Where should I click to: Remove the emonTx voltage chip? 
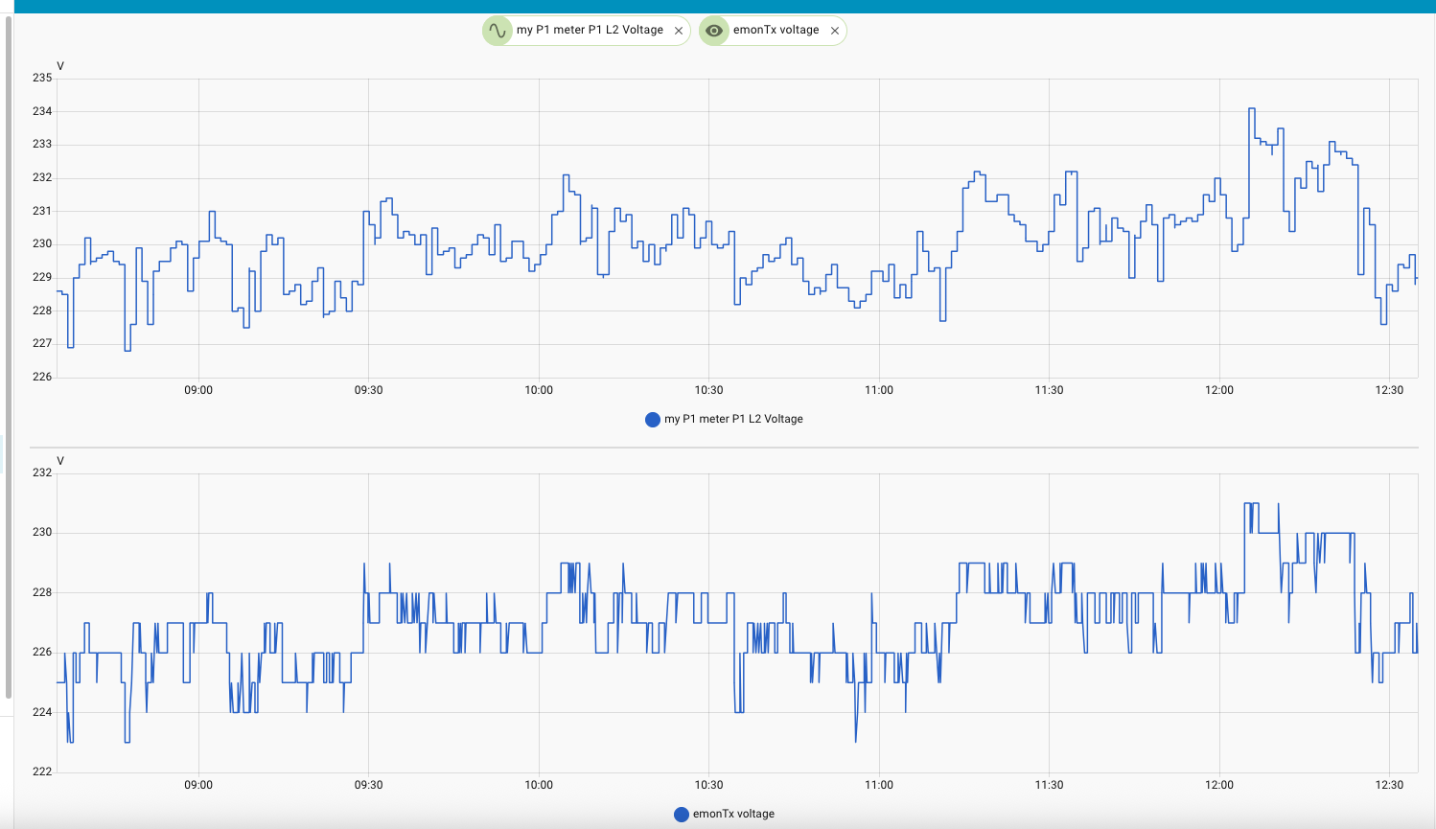click(835, 31)
